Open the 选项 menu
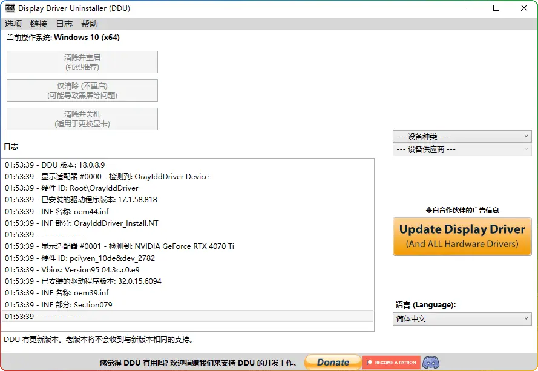The image size is (538, 371). tap(13, 24)
